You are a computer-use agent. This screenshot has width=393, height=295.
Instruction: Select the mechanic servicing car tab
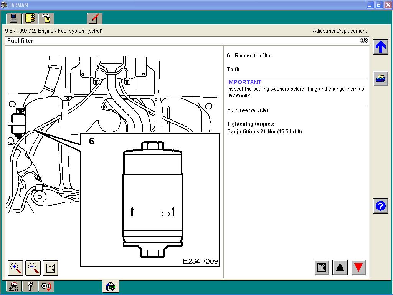[111, 286]
